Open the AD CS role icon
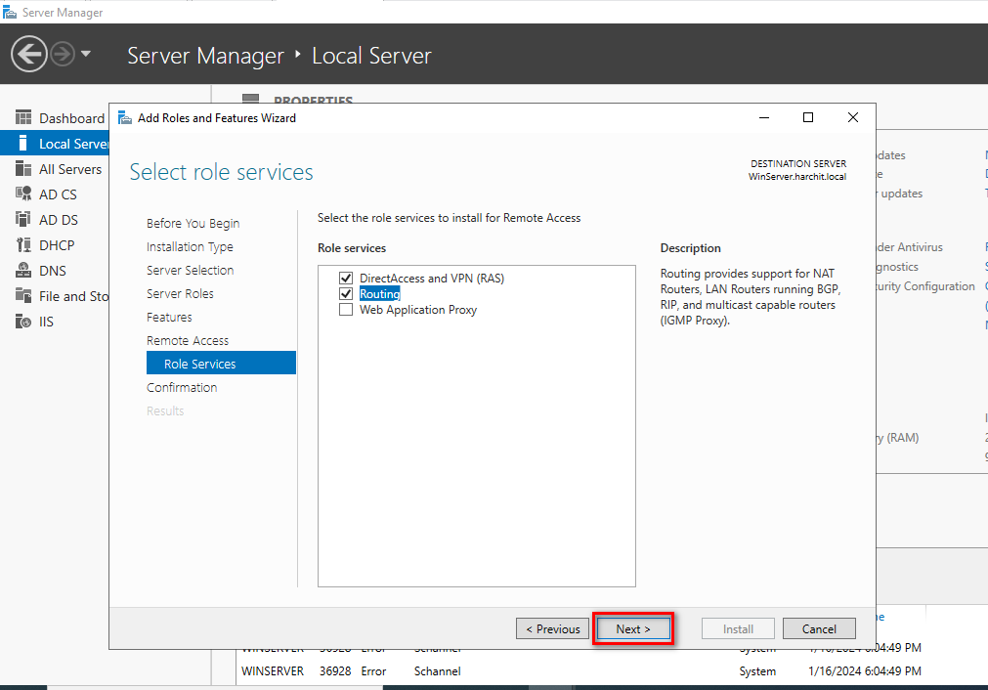 (23, 194)
